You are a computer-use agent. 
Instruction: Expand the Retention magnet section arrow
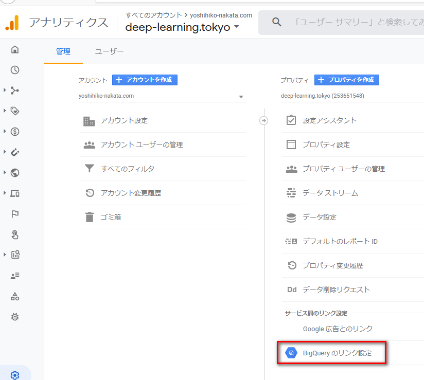click(x=5, y=152)
